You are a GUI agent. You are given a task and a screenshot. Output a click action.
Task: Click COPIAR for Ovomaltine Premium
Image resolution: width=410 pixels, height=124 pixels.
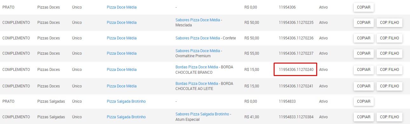tap(364, 53)
